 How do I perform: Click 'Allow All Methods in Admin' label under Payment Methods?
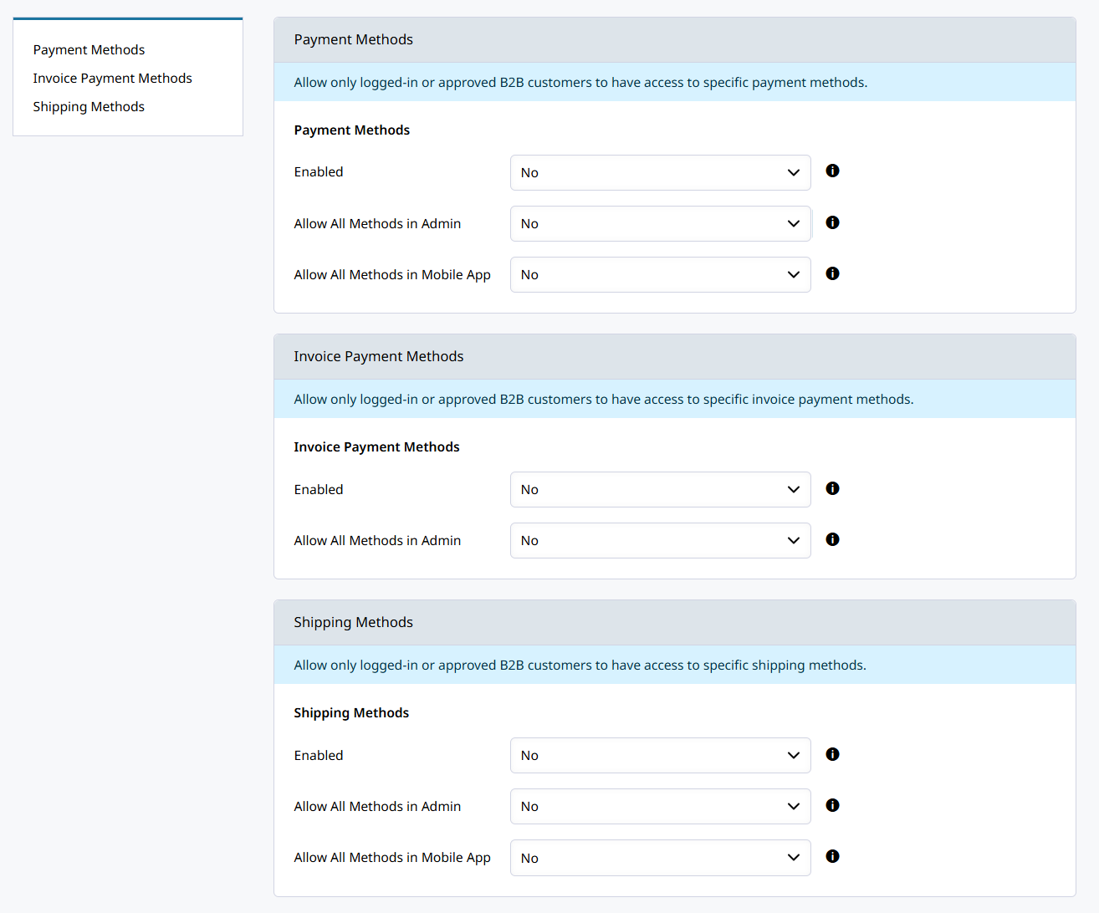pyautogui.click(x=377, y=223)
